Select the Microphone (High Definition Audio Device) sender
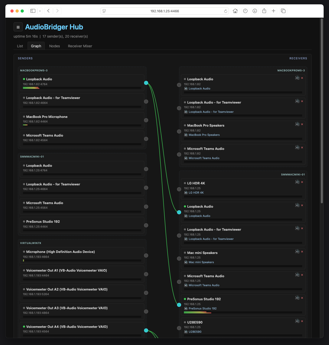 click(82, 255)
